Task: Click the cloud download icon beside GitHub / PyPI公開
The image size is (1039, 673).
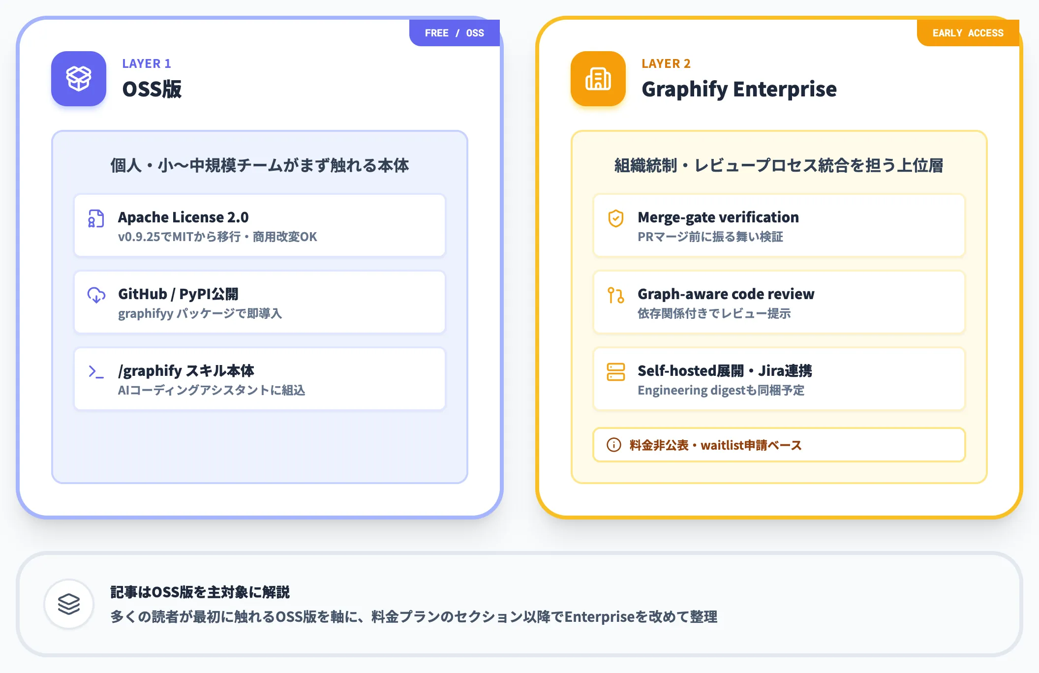Action: coord(96,295)
